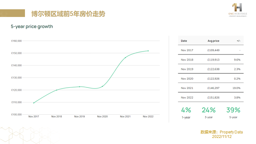Click the Date column header in table
This screenshot has width=256, height=144.
pos(184,41)
